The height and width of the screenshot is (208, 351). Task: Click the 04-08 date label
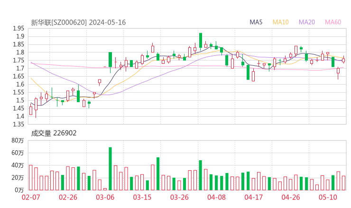pos(216,197)
